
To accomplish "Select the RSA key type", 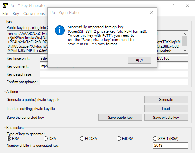I will point(13,139).
